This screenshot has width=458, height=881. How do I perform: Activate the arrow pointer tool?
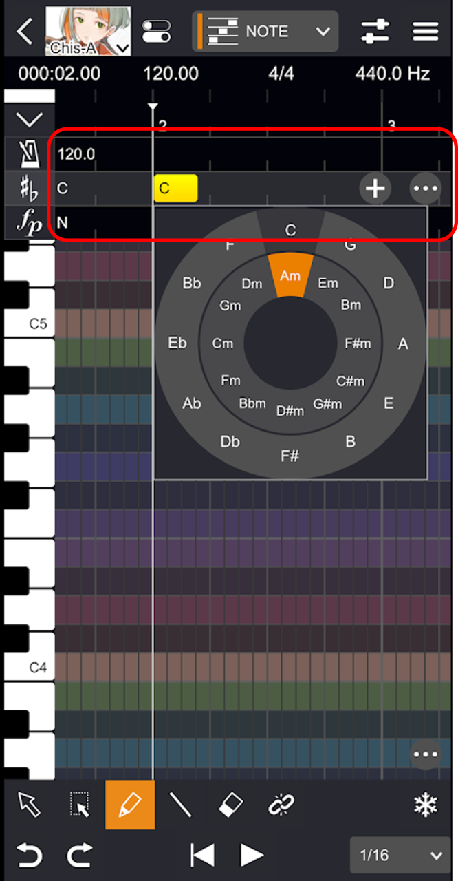(30, 804)
